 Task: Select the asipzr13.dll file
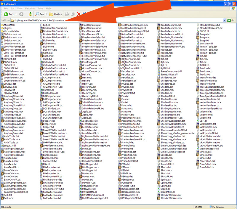[8, 146]
